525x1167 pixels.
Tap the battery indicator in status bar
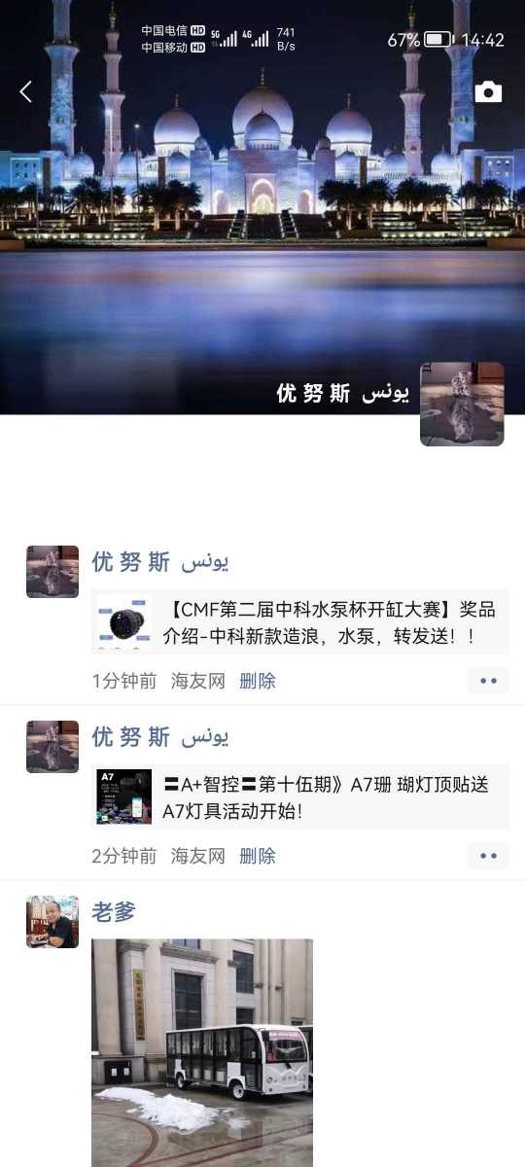pyautogui.click(x=438, y=40)
